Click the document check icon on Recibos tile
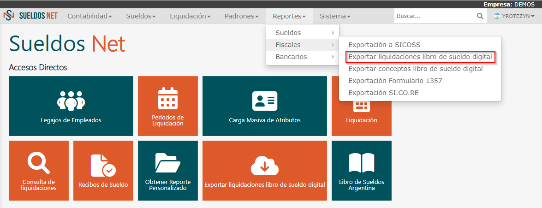Image resolution: width=542 pixels, height=208 pixels. (103, 165)
